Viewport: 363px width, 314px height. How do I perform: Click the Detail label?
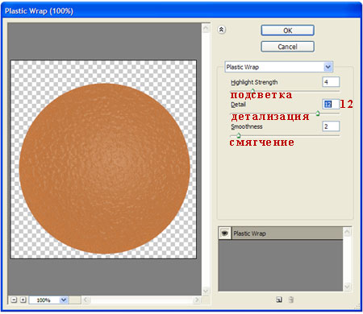point(238,105)
